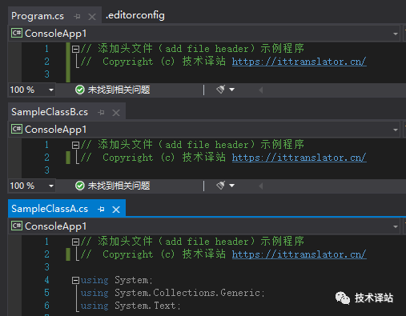406x316 pixels.
Task: Pin the Program.cs tab
Action: (x=77, y=17)
